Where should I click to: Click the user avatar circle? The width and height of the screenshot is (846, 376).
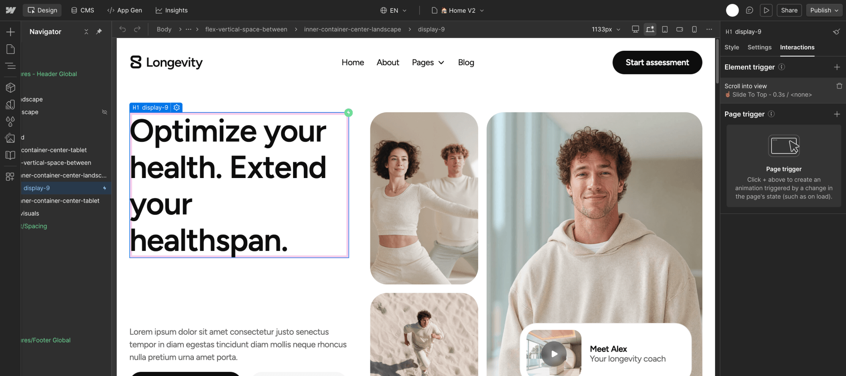tap(732, 10)
